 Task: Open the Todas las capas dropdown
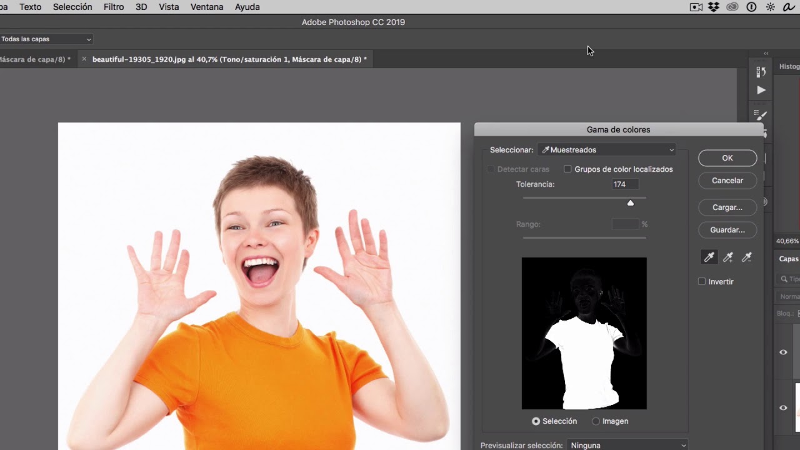point(46,39)
